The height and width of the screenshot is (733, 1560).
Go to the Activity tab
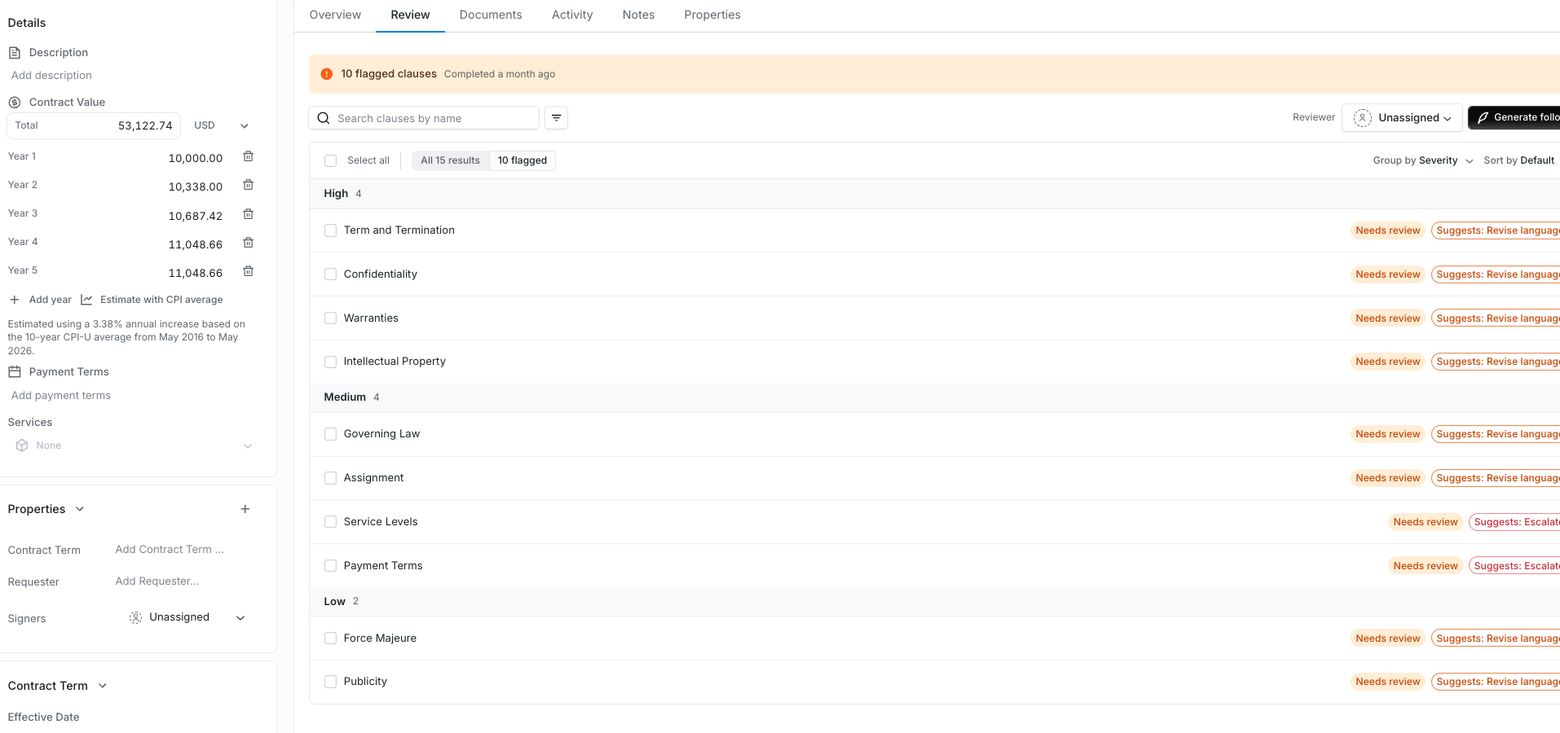(572, 15)
